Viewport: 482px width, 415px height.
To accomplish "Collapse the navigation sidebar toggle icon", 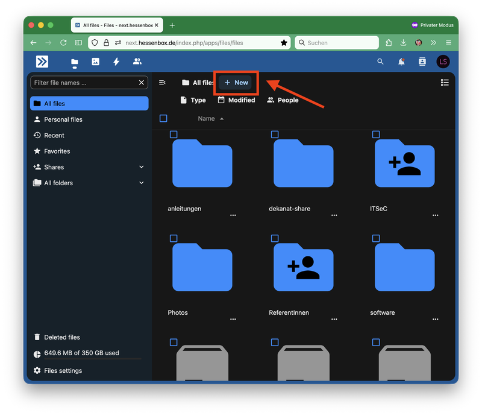I will (x=162, y=83).
